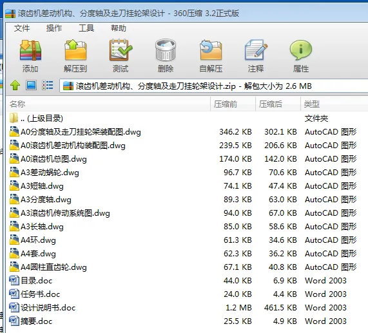Select file name A0滚齿机总图.dwg

click(53, 158)
